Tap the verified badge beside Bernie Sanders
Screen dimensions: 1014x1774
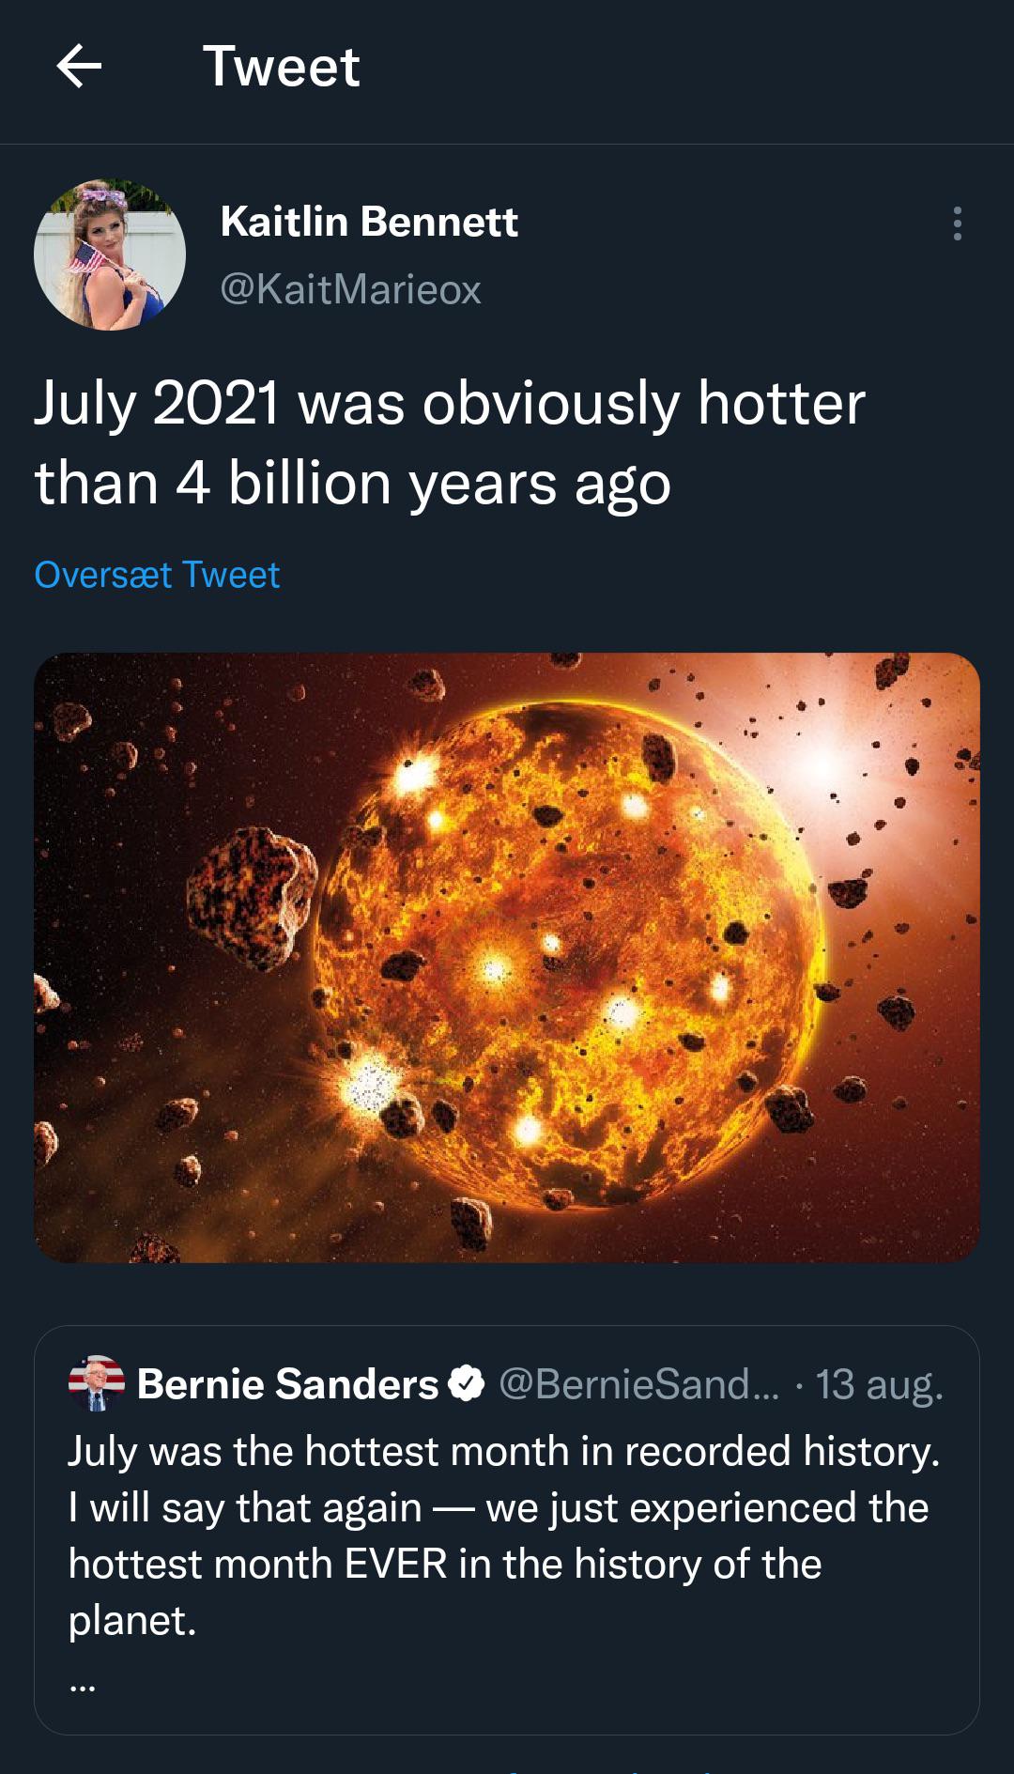(467, 1383)
